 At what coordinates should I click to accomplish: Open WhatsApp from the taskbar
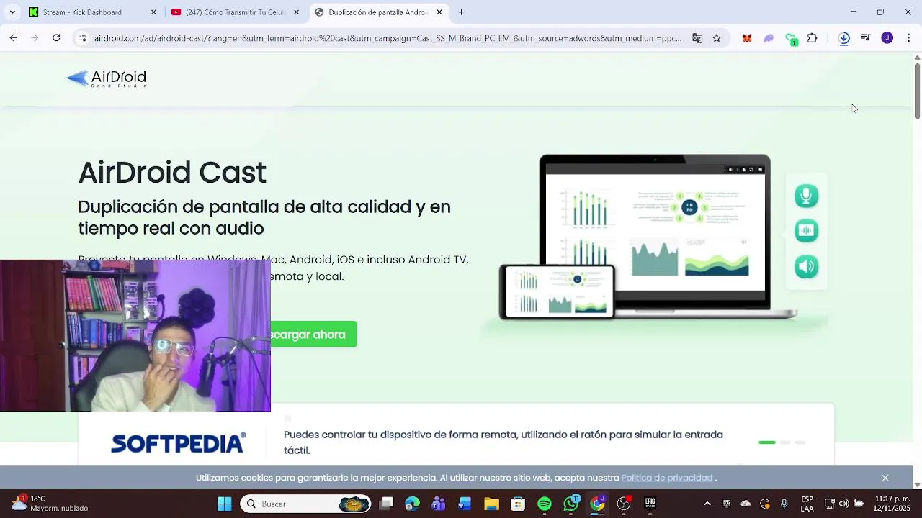coord(571,504)
